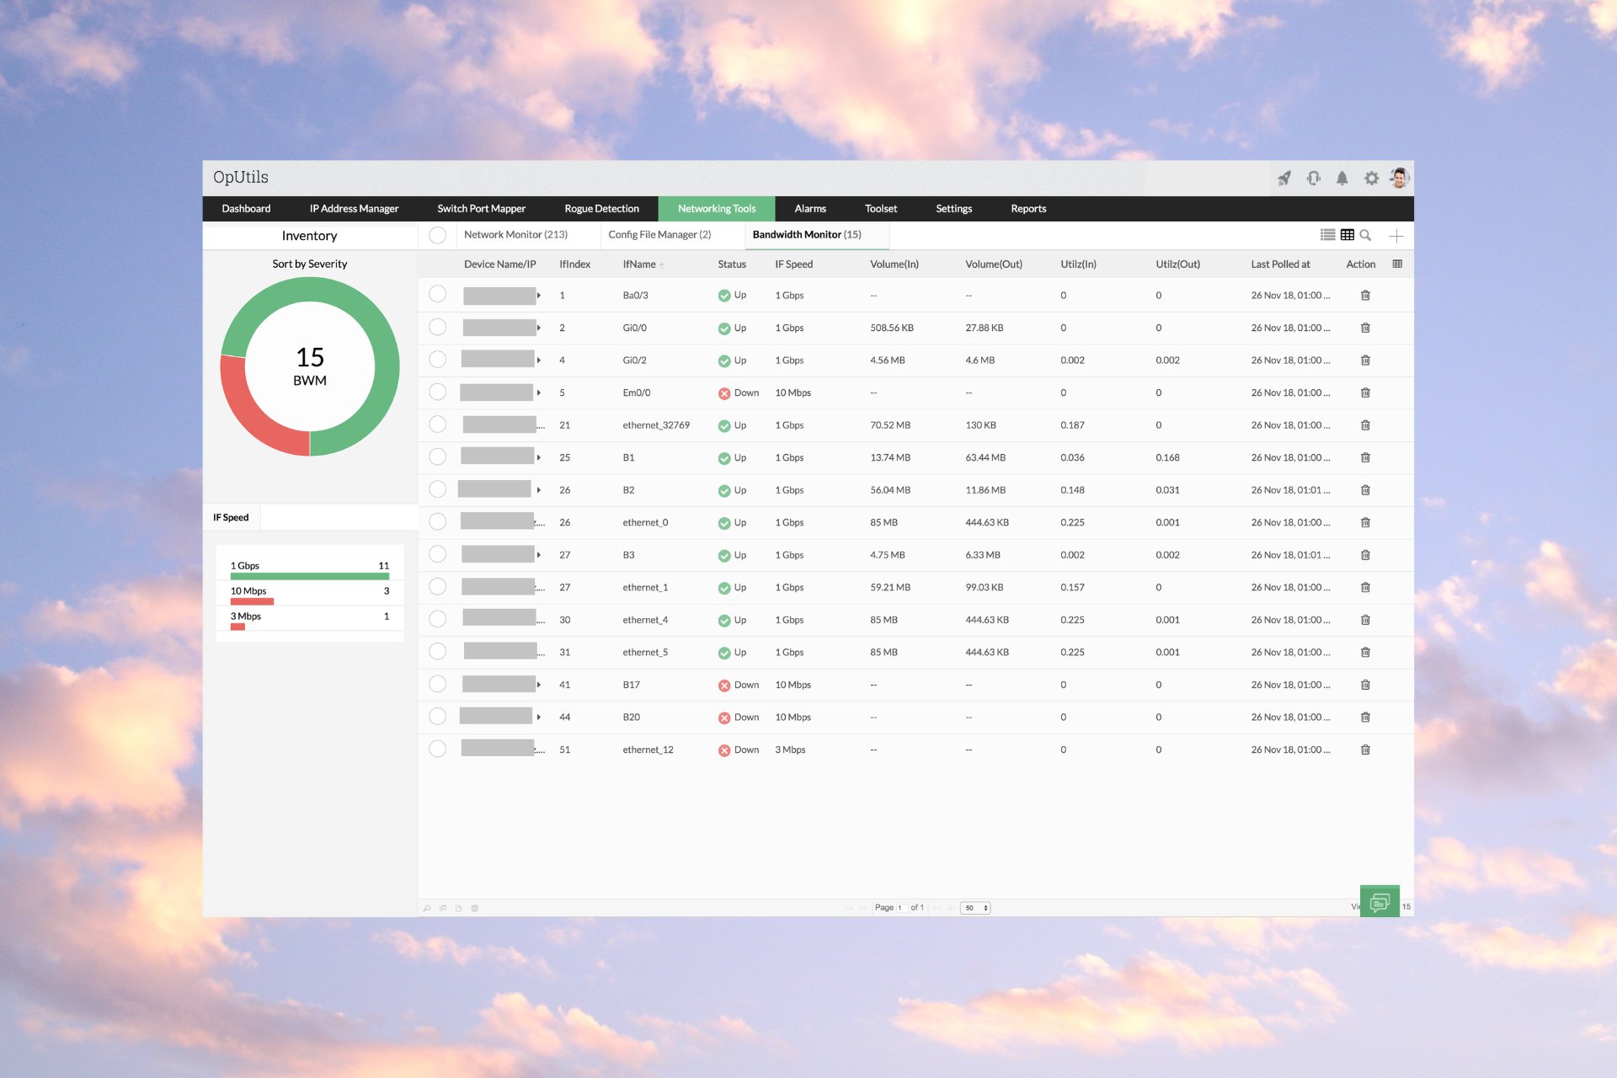The width and height of the screenshot is (1617, 1078).
Task: Open the green chat widget
Action: (x=1380, y=902)
